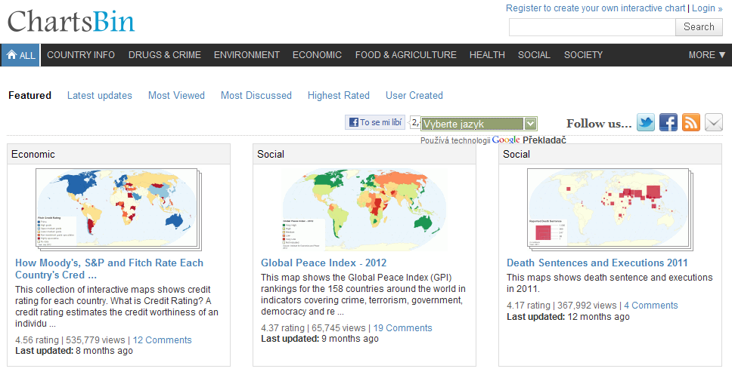Switch to User Created tab

click(414, 96)
